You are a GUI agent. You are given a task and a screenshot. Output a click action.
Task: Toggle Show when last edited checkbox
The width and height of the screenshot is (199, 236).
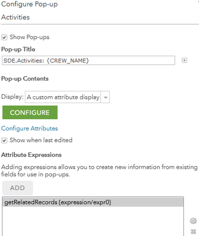click(4, 141)
